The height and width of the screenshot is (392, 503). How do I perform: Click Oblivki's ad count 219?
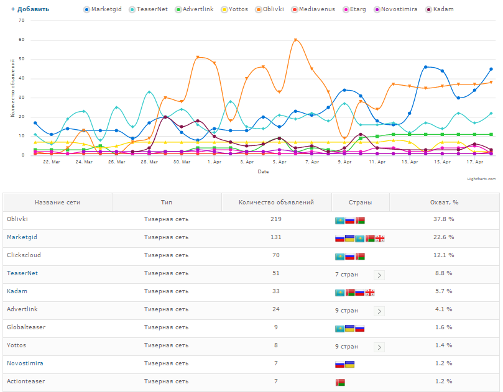pyautogui.click(x=276, y=219)
